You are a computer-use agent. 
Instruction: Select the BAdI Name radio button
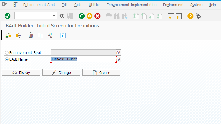(x=7, y=59)
